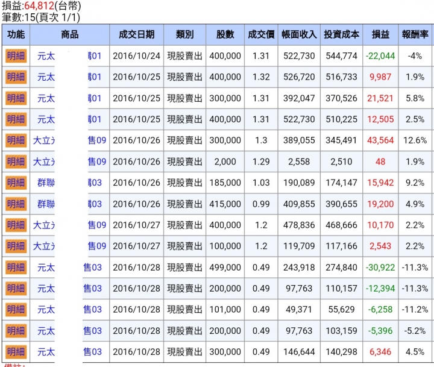Select the 49,371 book income cell
The height and width of the screenshot is (367, 434).
[299, 309]
